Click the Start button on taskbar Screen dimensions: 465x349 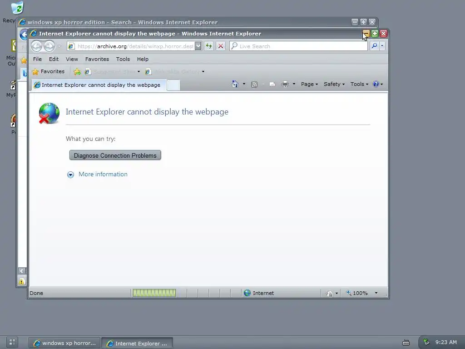tap(12, 342)
